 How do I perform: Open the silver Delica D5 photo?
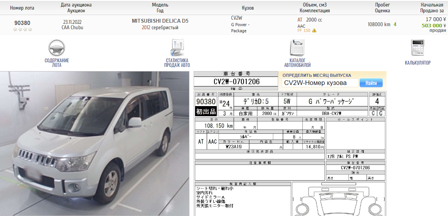95,143
